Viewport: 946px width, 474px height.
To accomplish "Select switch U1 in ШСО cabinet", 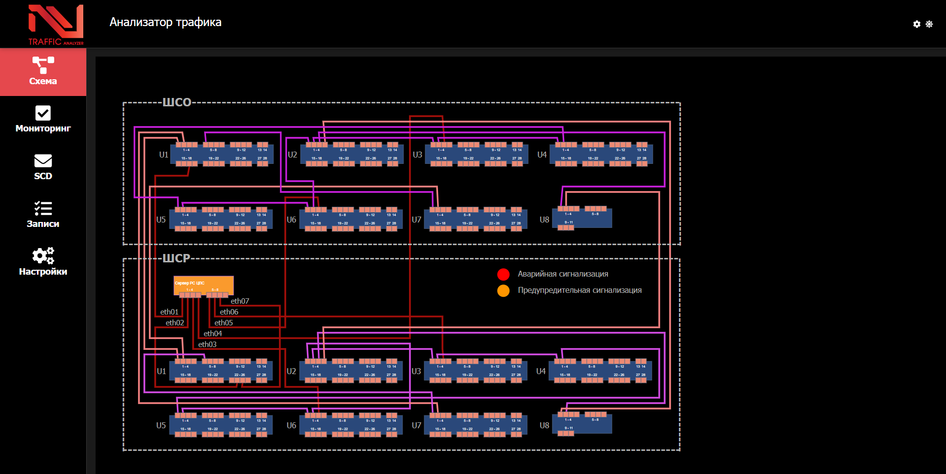I will tap(221, 154).
